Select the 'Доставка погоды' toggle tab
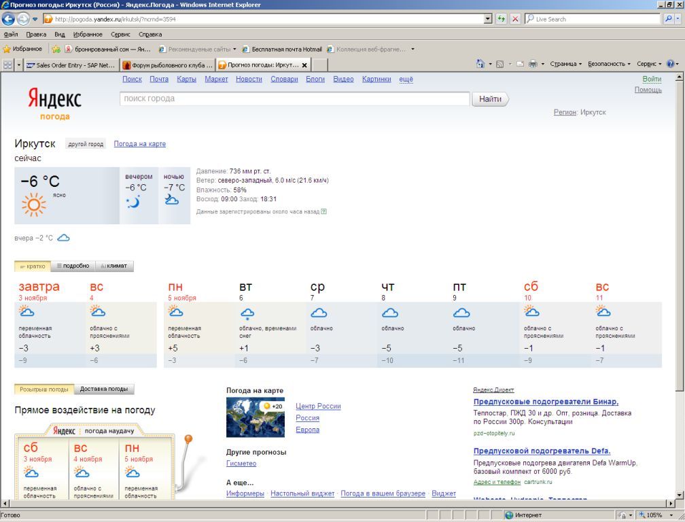 pos(104,389)
